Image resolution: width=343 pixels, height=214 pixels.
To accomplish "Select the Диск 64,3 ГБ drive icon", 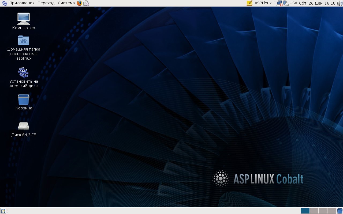I will (24, 126).
